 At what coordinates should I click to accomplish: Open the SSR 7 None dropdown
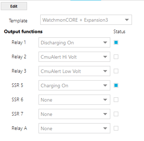pos(74,114)
